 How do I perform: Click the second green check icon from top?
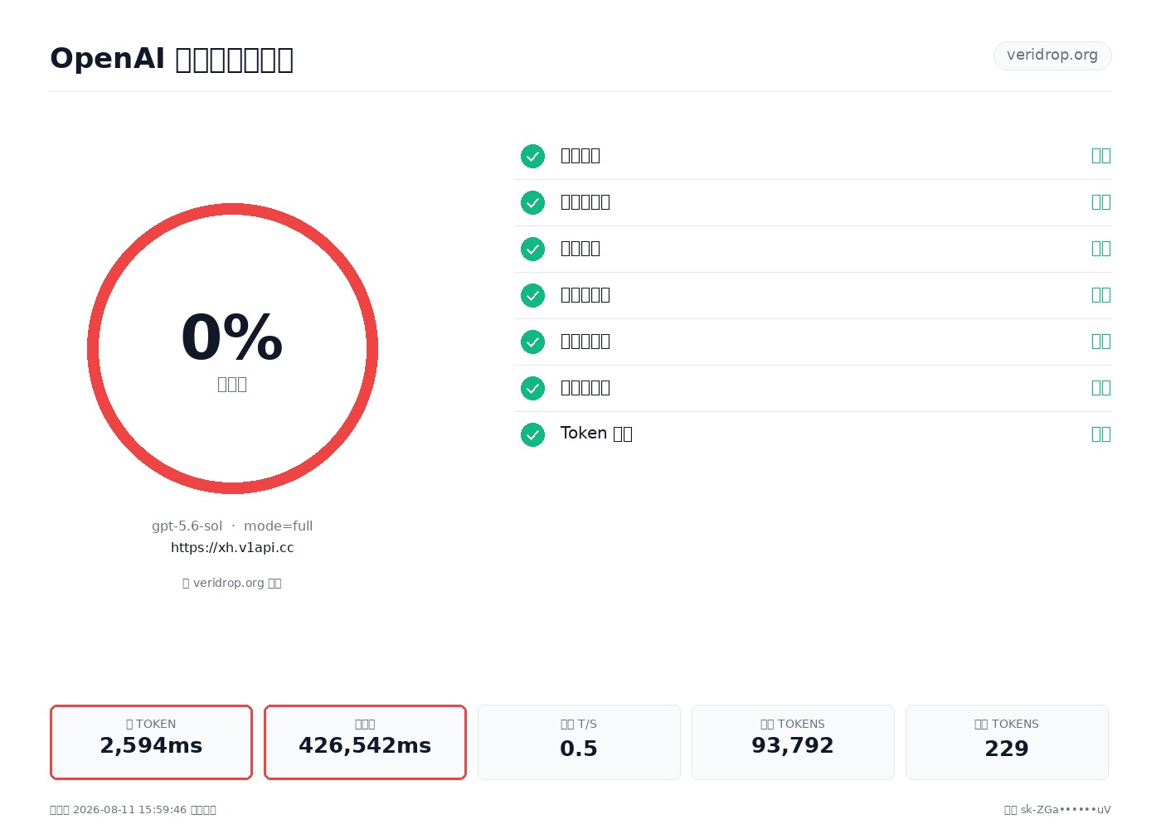coord(532,202)
